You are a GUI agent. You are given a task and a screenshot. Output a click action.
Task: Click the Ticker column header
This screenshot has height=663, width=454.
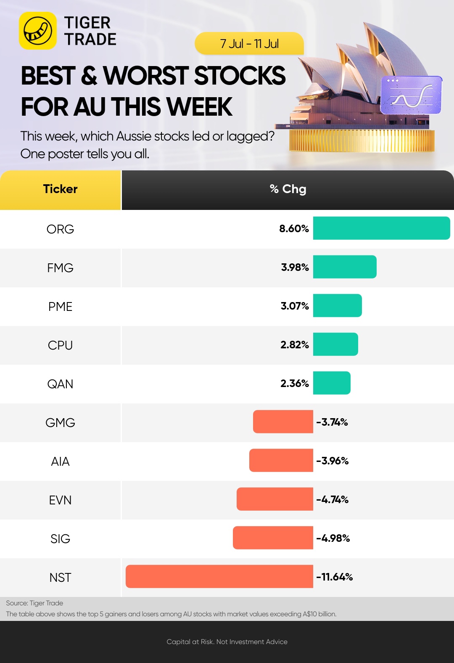61,190
